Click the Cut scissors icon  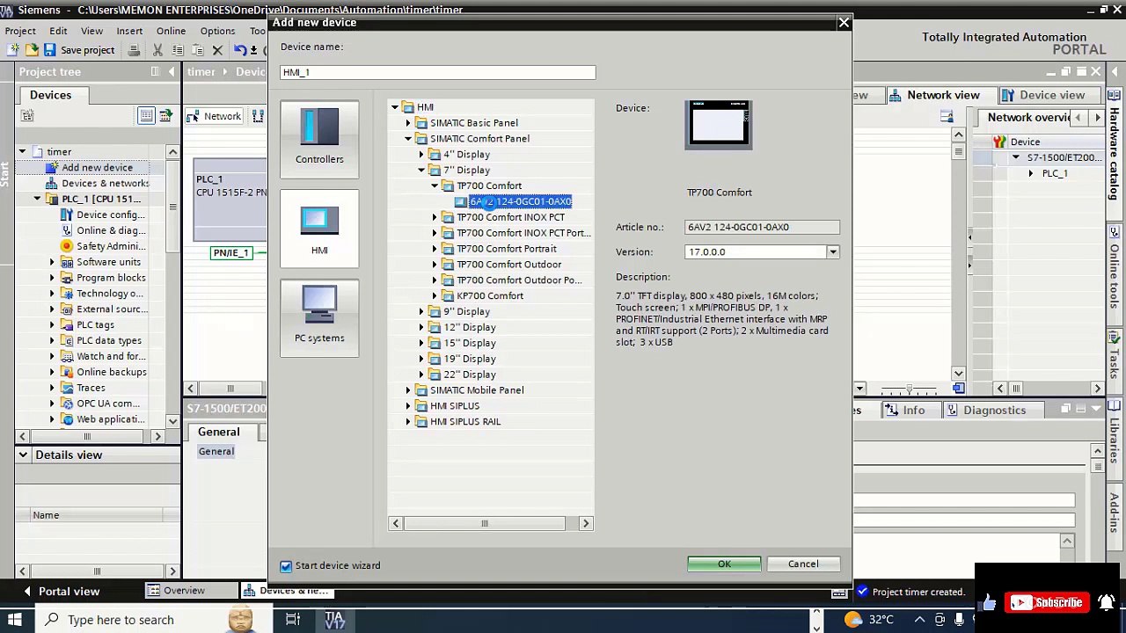pyautogui.click(x=157, y=50)
